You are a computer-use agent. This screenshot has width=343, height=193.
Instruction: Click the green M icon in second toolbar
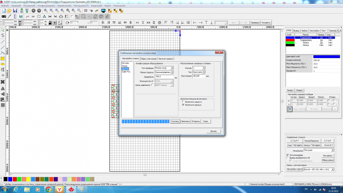(20, 17)
